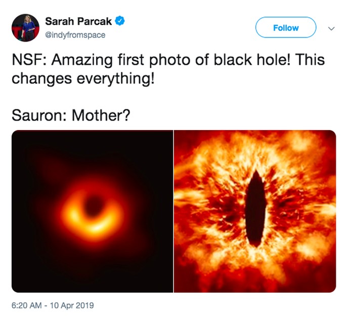This screenshot has width=354, height=317.
Task: Open the Eye of Sauron image
Action: [x=255, y=211]
